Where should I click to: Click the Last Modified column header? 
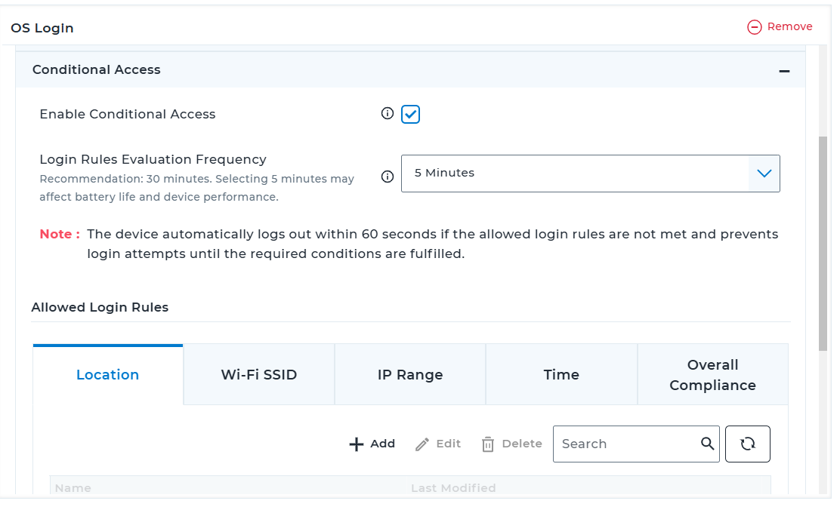453,488
